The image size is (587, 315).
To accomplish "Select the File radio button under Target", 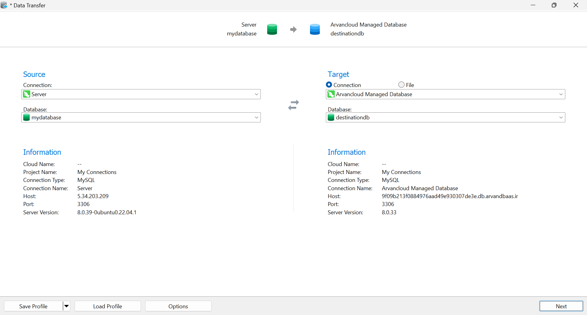I will point(401,85).
